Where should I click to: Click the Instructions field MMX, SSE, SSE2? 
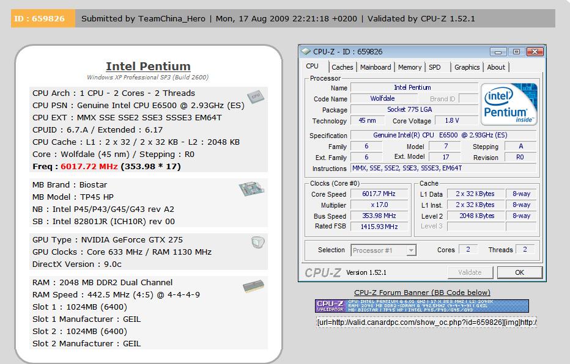(x=443, y=168)
